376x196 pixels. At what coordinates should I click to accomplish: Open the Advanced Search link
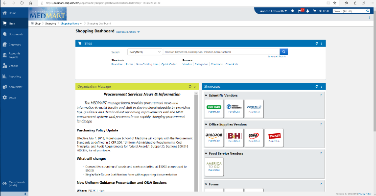pos(277,57)
